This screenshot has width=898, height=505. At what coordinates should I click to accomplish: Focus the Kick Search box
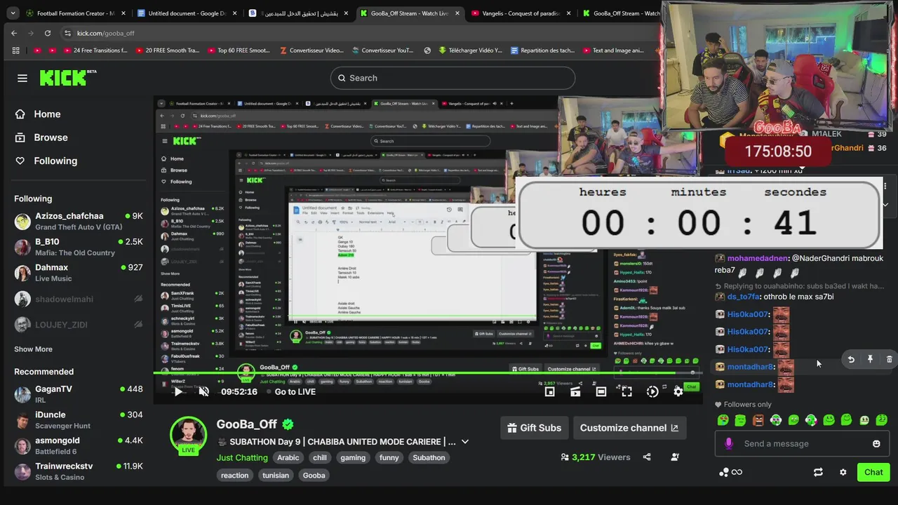pyautogui.click(x=453, y=78)
